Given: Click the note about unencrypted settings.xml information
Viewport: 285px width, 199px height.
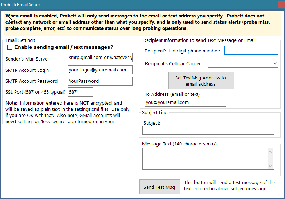Looking at the screenshot, I should [67, 112].
